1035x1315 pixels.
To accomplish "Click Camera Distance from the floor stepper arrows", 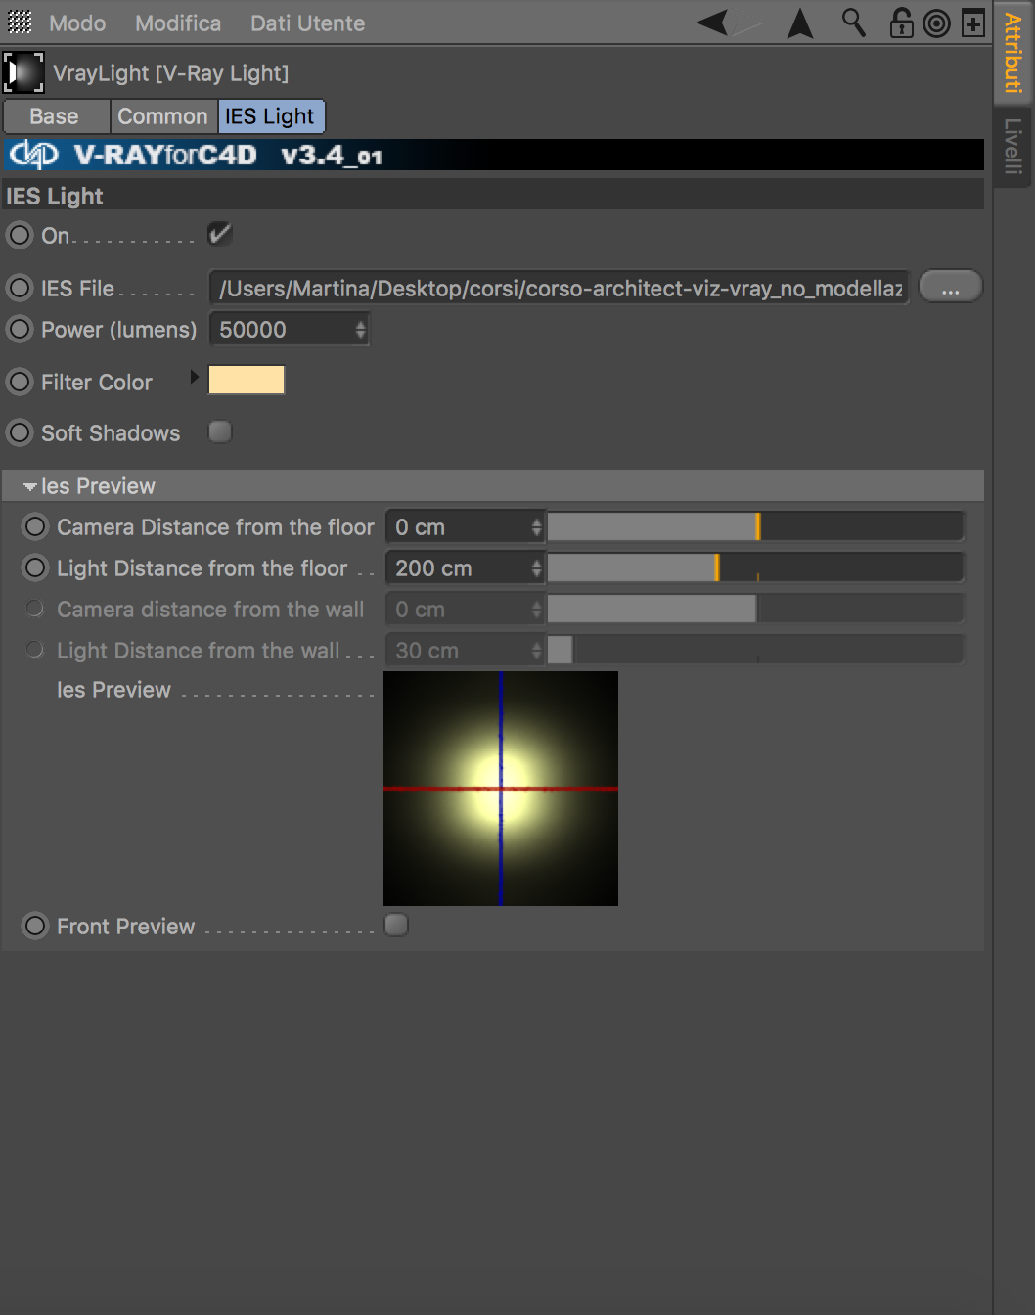I will (536, 527).
